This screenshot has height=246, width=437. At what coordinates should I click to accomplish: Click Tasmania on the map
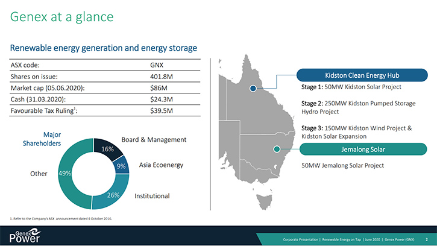264,201
